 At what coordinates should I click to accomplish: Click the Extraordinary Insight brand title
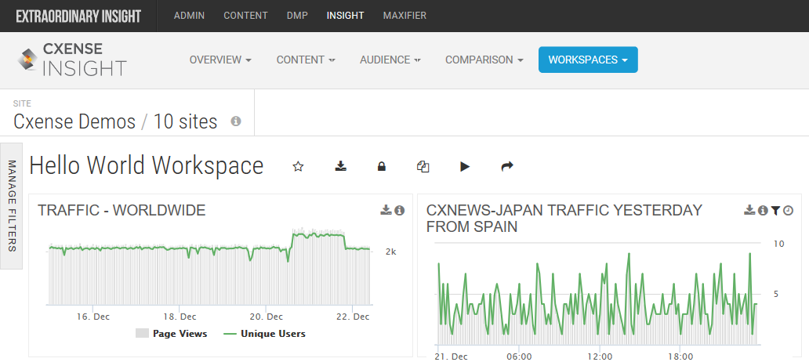point(78,16)
